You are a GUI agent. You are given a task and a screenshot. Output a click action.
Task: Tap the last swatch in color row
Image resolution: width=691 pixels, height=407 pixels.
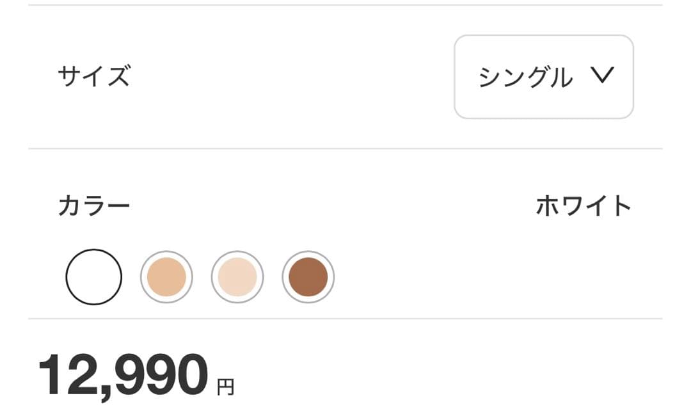click(308, 276)
